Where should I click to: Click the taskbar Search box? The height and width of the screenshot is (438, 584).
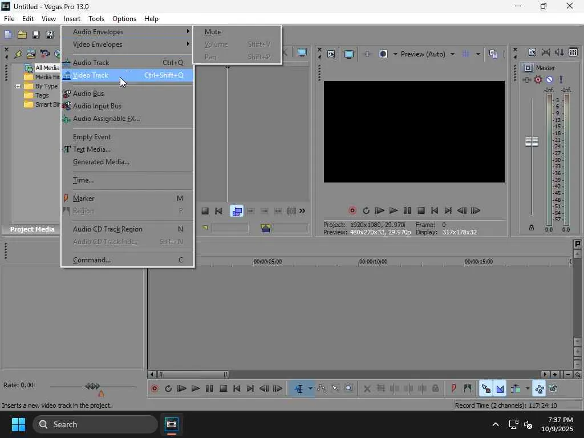click(95, 424)
